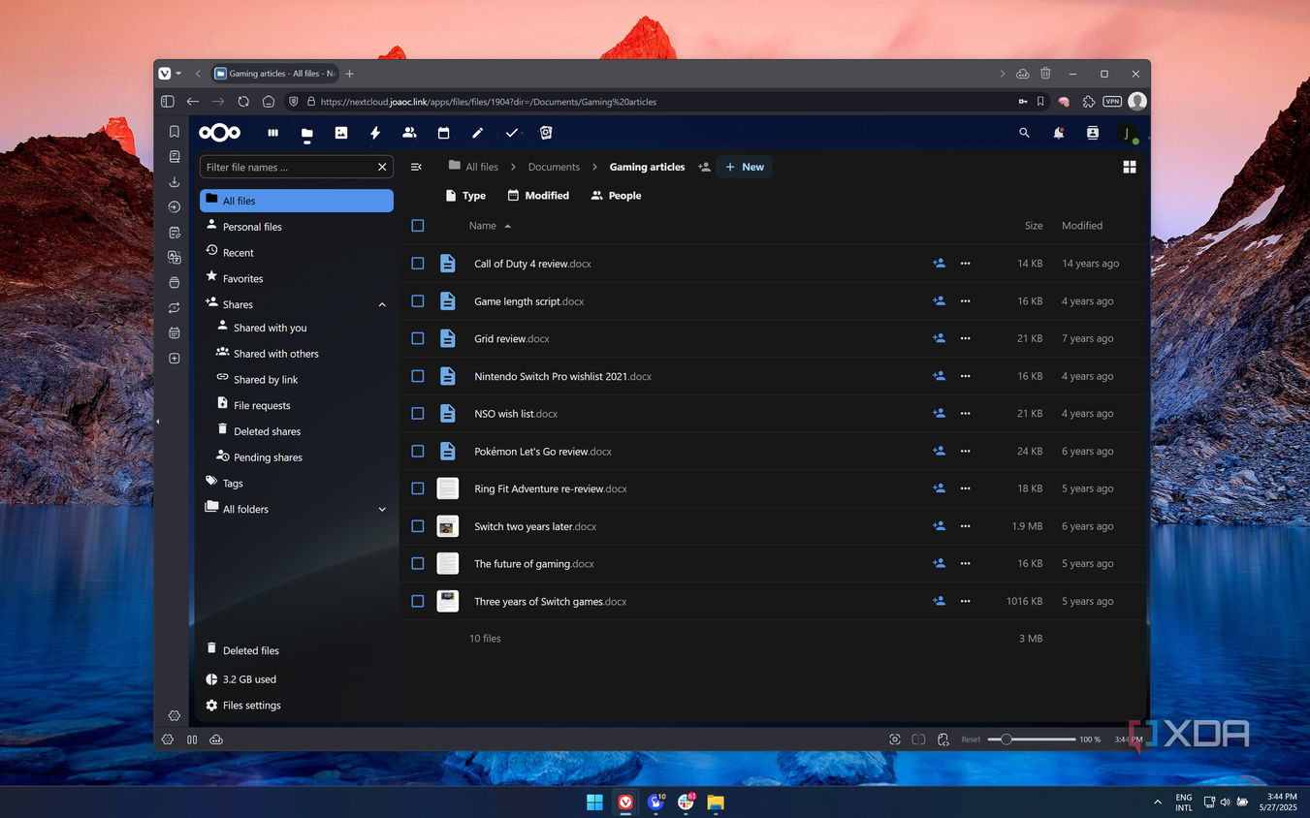Share the Gaming articles folder via breadcrumb icon
This screenshot has width=1310, height=818.
704,167
